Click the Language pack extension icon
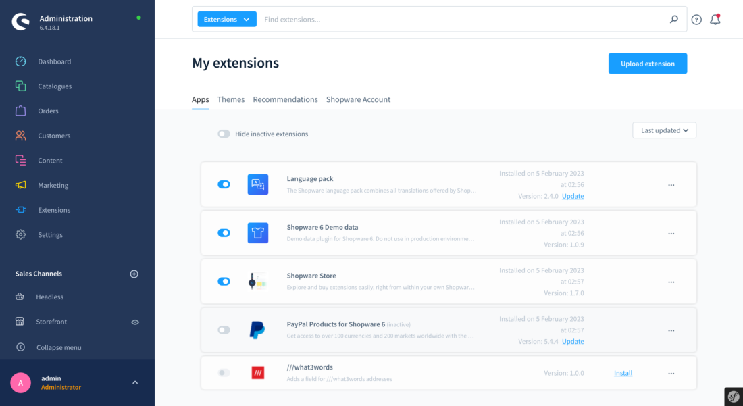Screen dimensions: 743x406 tap(258, 184)
